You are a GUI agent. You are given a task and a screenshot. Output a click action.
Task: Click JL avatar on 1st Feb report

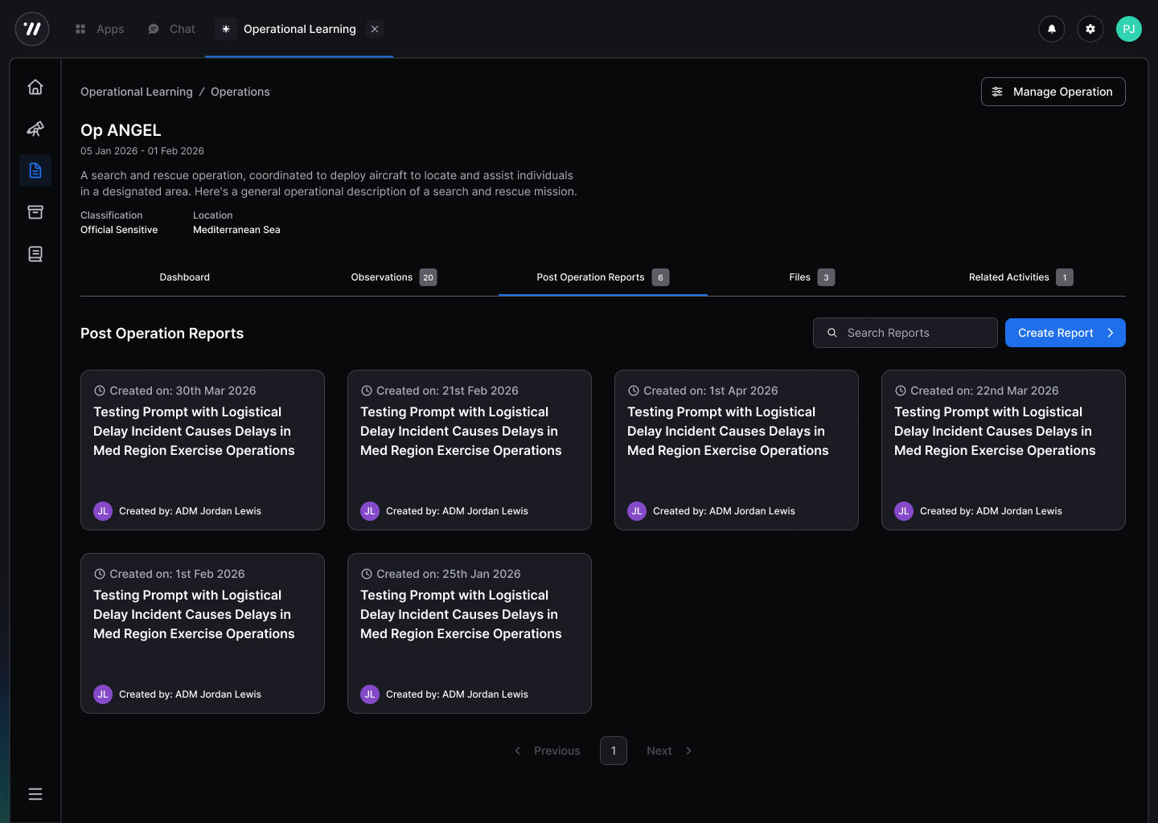tap(103, 694)
